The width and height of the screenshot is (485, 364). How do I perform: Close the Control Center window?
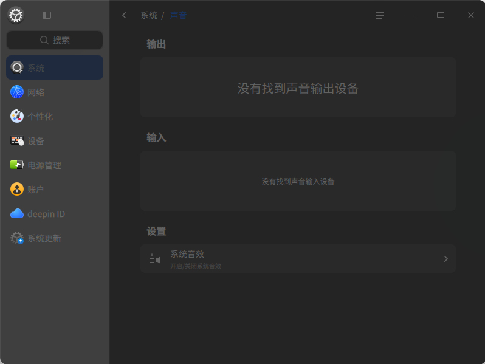tap(471, 15)
